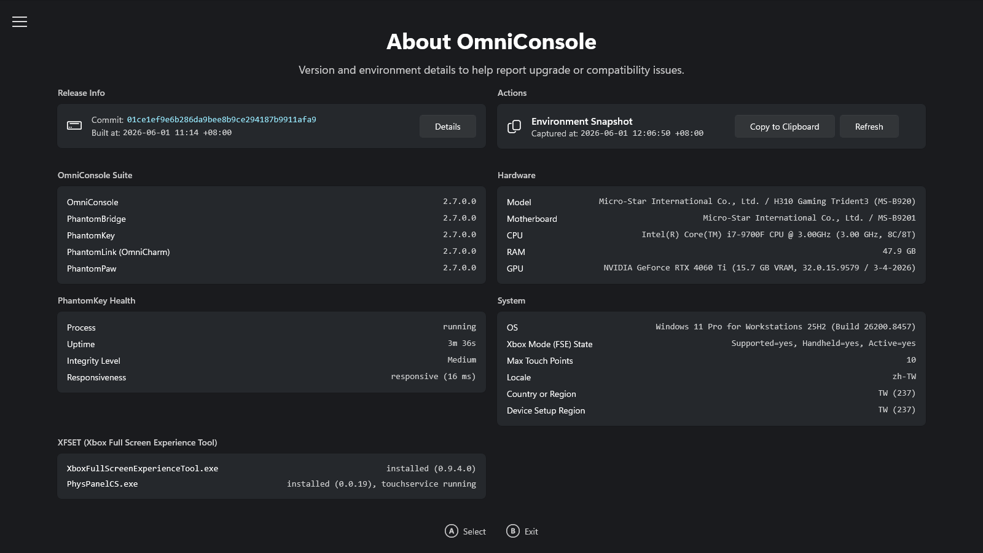Click the B Exit gamepad icon
This screenshot has width=983, height=553.
pos(513,531)
